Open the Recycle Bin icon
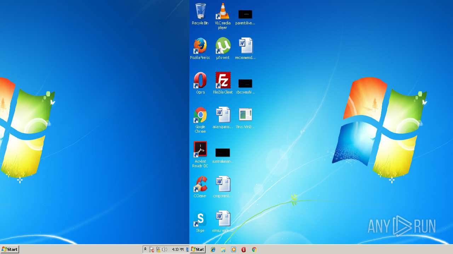This screenshot has height=254, width=453. coord(200,14)
